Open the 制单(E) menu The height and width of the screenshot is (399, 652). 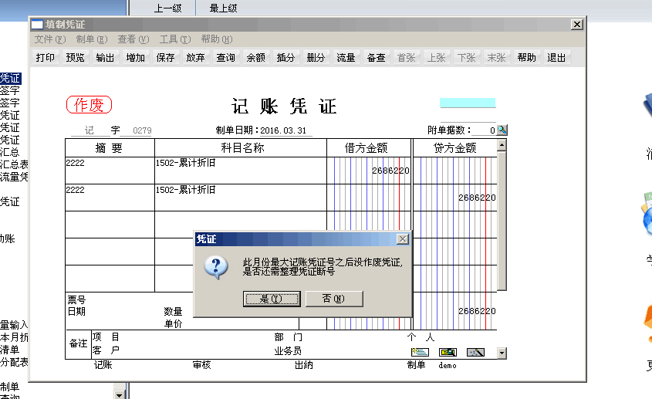pos(92,39)
